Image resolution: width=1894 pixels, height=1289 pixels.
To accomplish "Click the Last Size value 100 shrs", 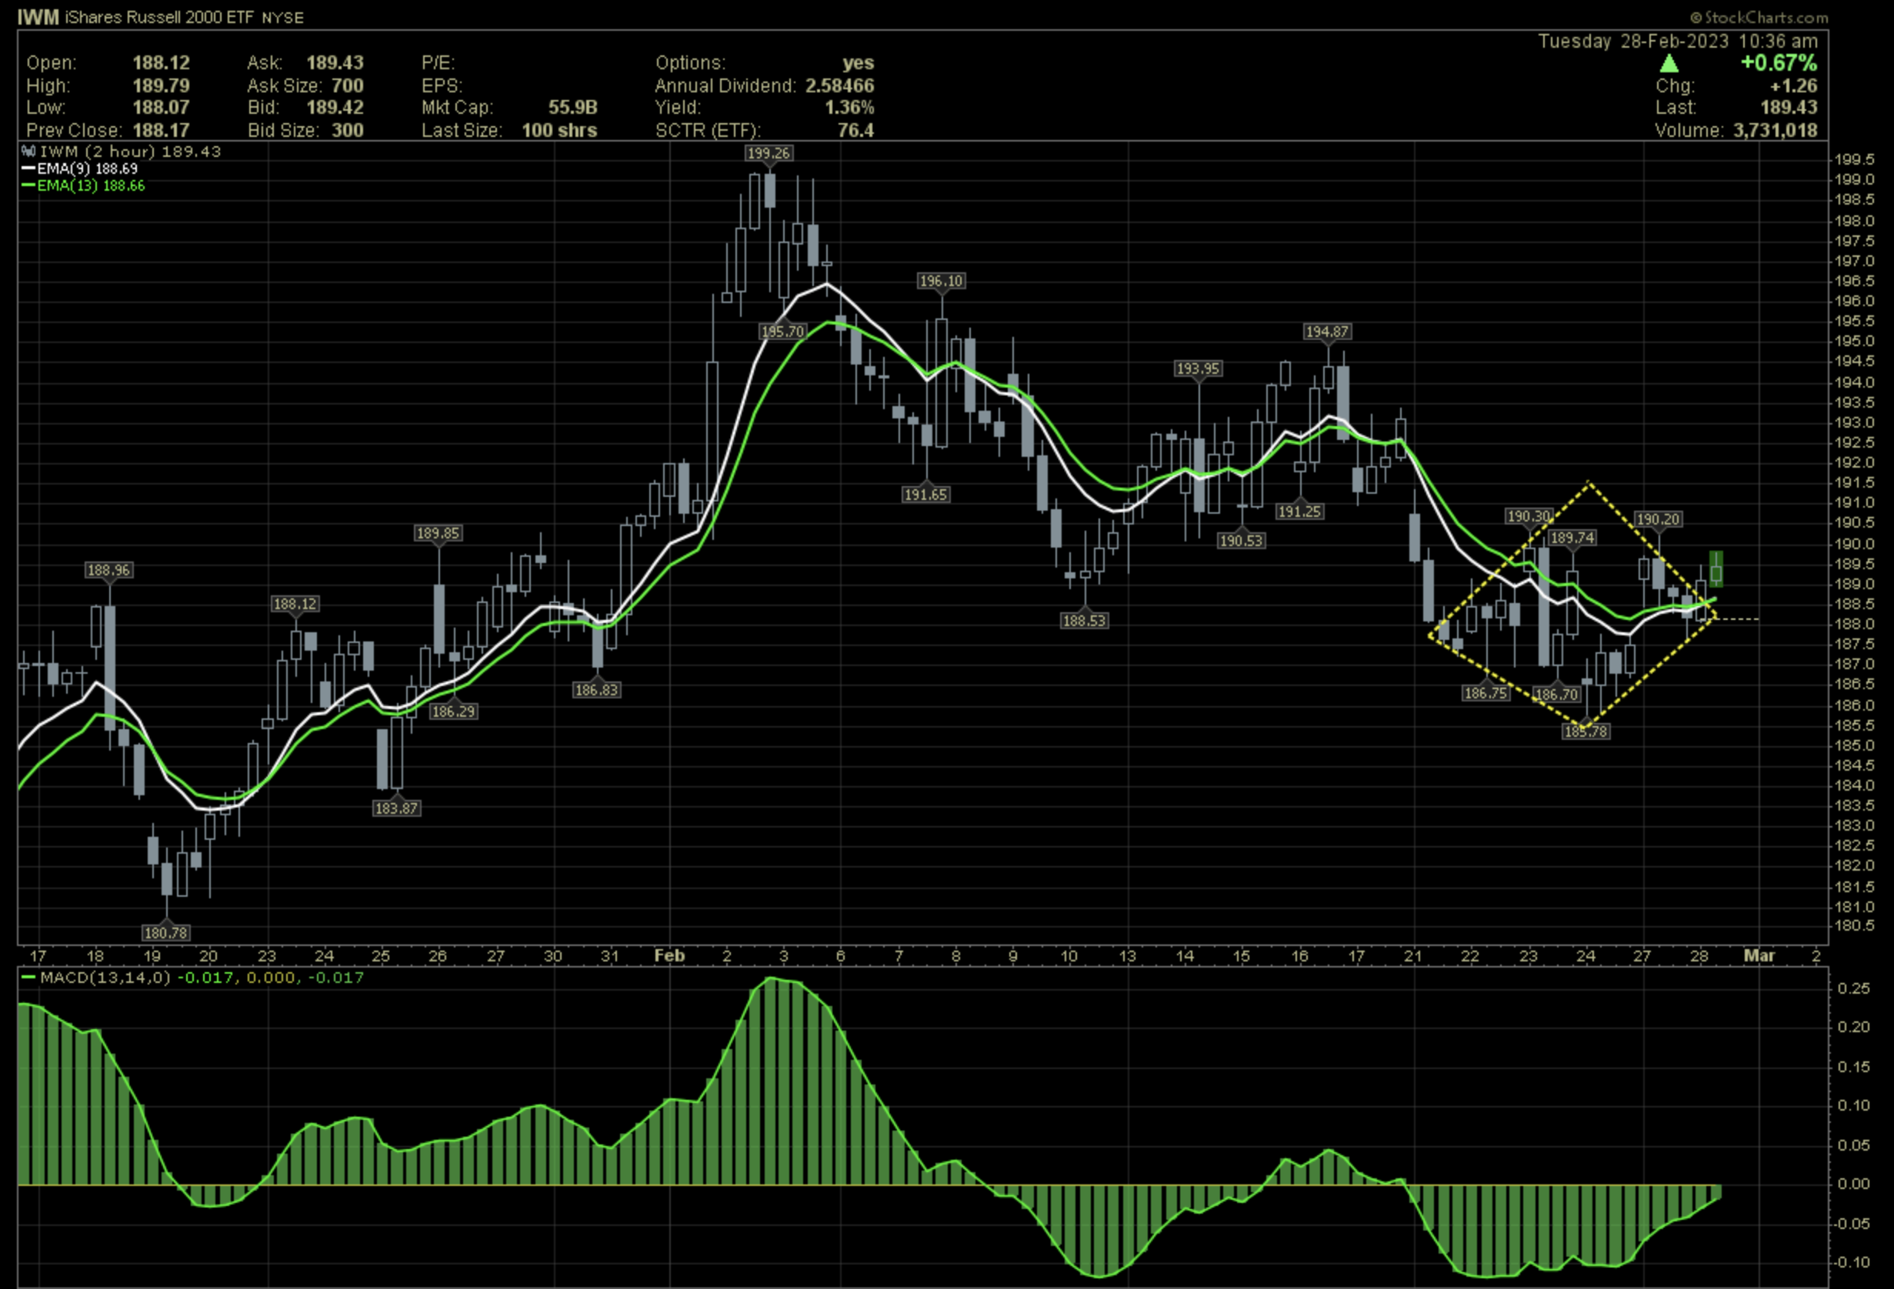I will [x=559, y=131].
